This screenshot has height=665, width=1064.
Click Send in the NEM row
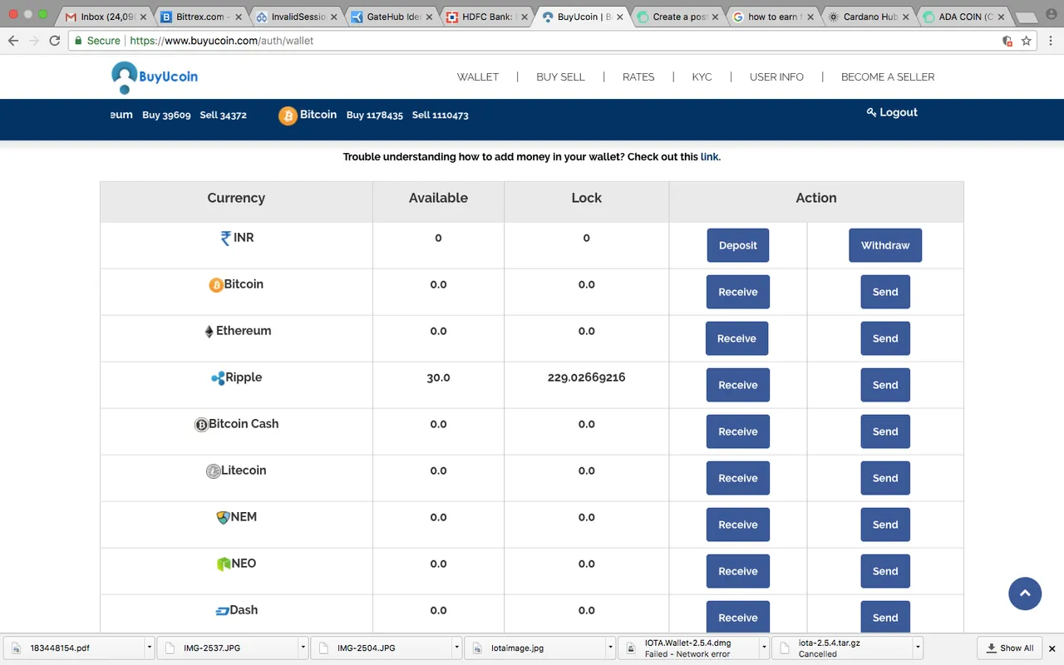point(885,525)
